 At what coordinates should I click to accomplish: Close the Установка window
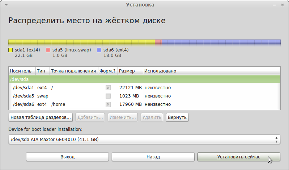282,5
